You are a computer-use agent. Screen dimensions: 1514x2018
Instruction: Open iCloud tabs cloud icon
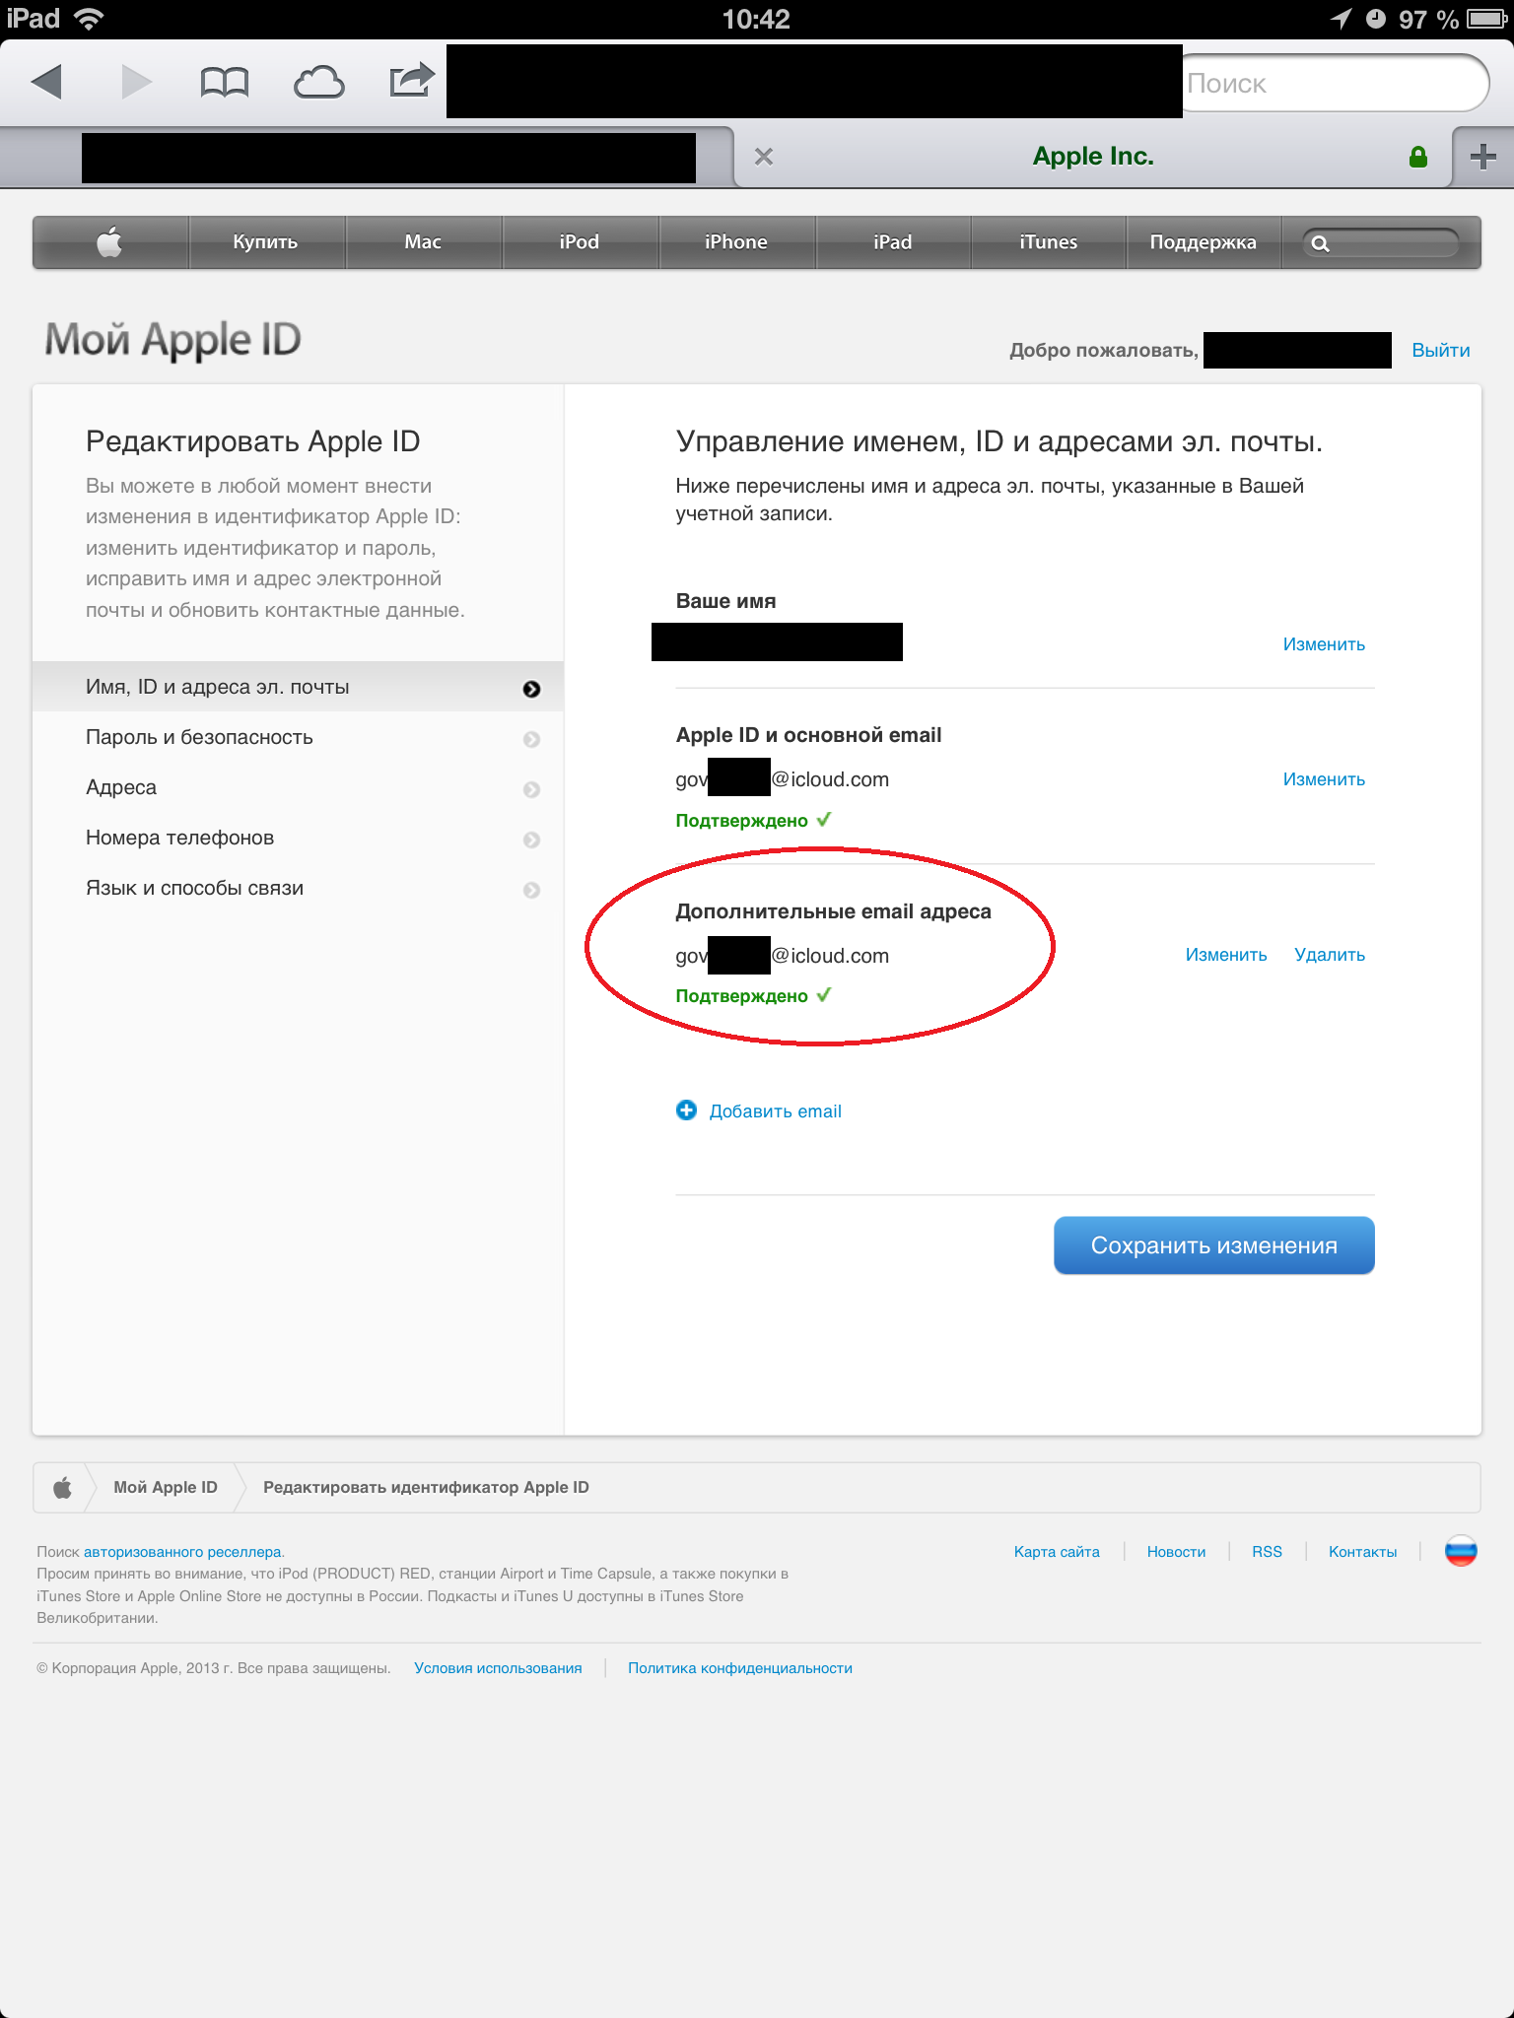pyautogui.click(x=319, y=83)
